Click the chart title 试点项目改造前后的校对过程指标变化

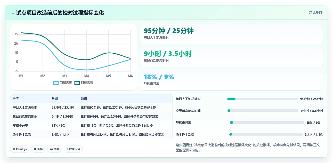pyautogui.click(x=60, y=13)
